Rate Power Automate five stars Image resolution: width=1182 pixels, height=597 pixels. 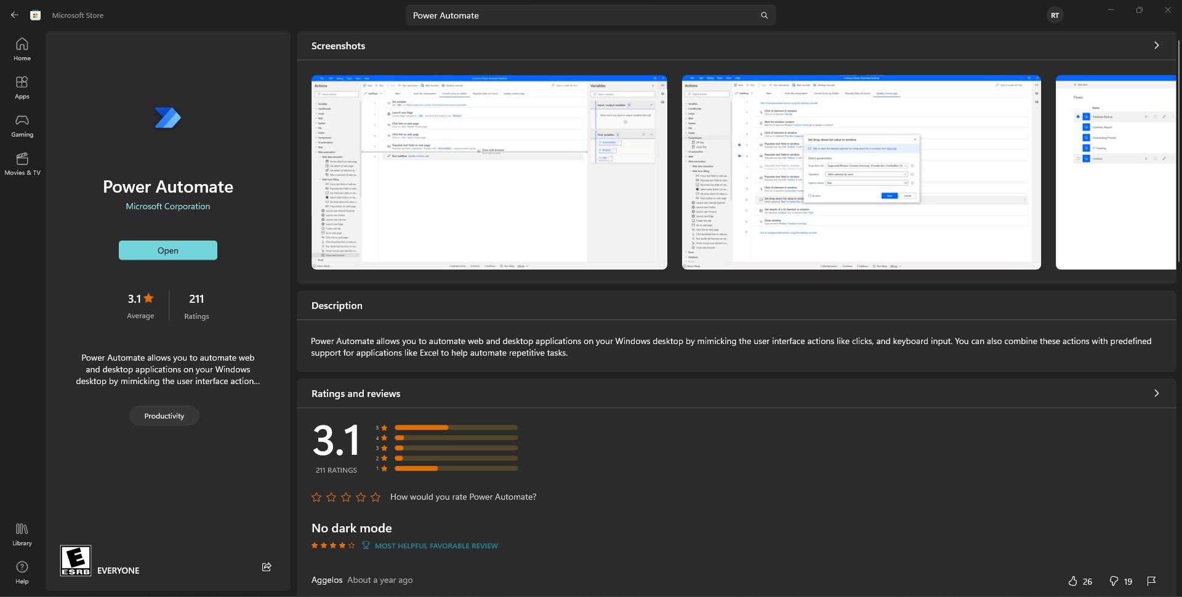pos(376,497)
